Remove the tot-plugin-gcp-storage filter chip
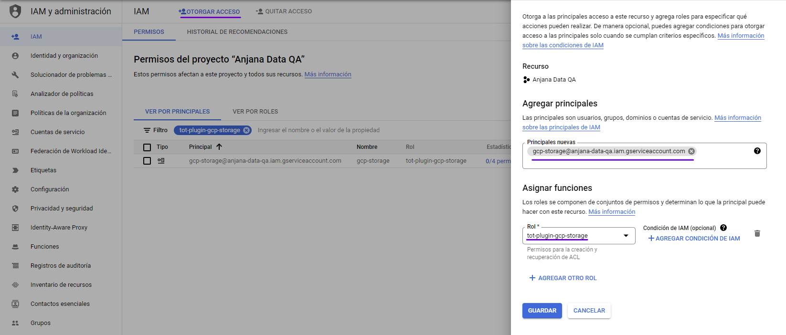Viewport: 786px width, 335px height. (246, 130)
